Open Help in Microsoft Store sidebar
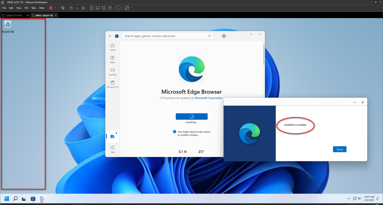The image size is (383, 205). coord(113,149)
